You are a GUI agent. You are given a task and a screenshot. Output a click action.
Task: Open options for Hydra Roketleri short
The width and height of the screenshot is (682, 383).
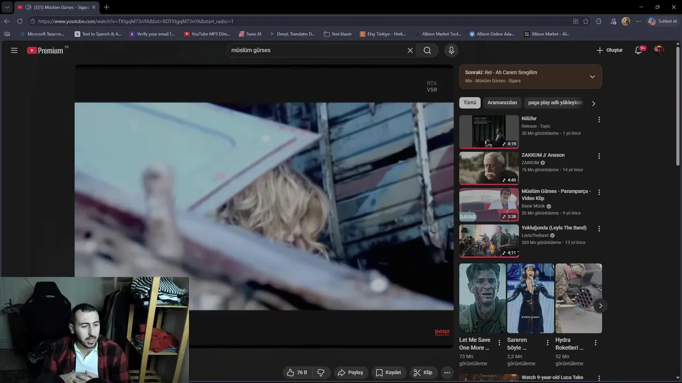596,343
